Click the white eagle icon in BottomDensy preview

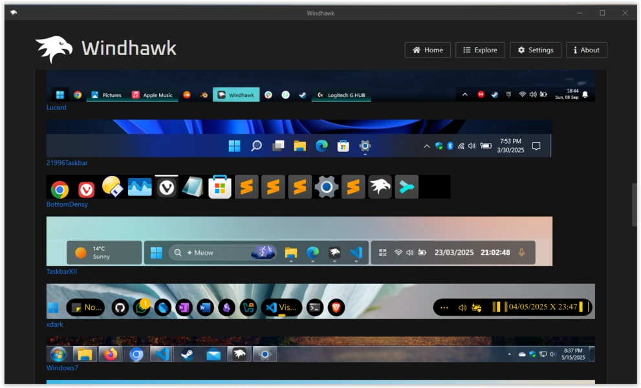380,187
